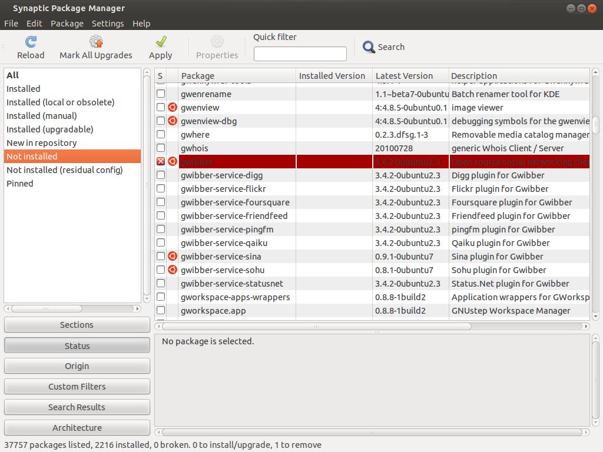This screenshot has width=603, height=452.
Task: Mark the gwhois package checkbox
Action: 161,148
